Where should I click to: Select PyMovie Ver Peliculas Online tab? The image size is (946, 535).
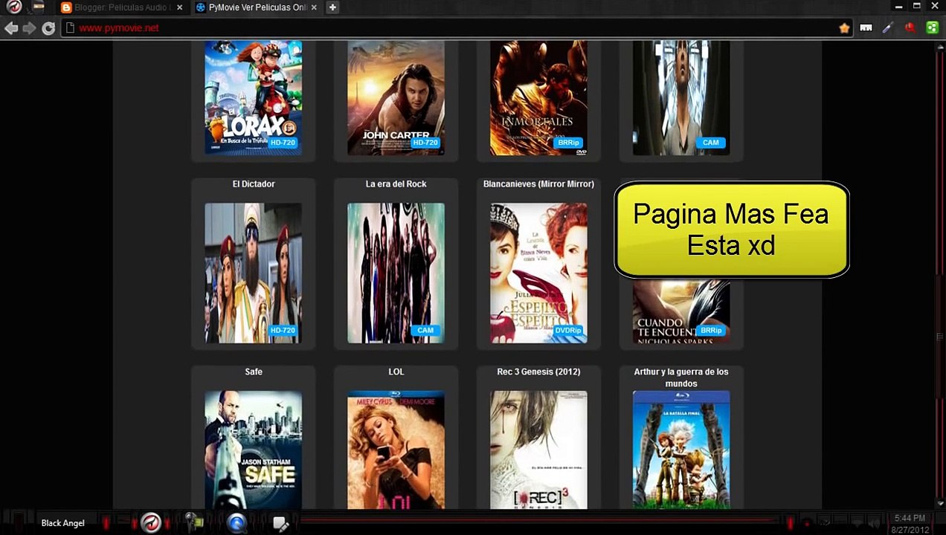(256, 7)
